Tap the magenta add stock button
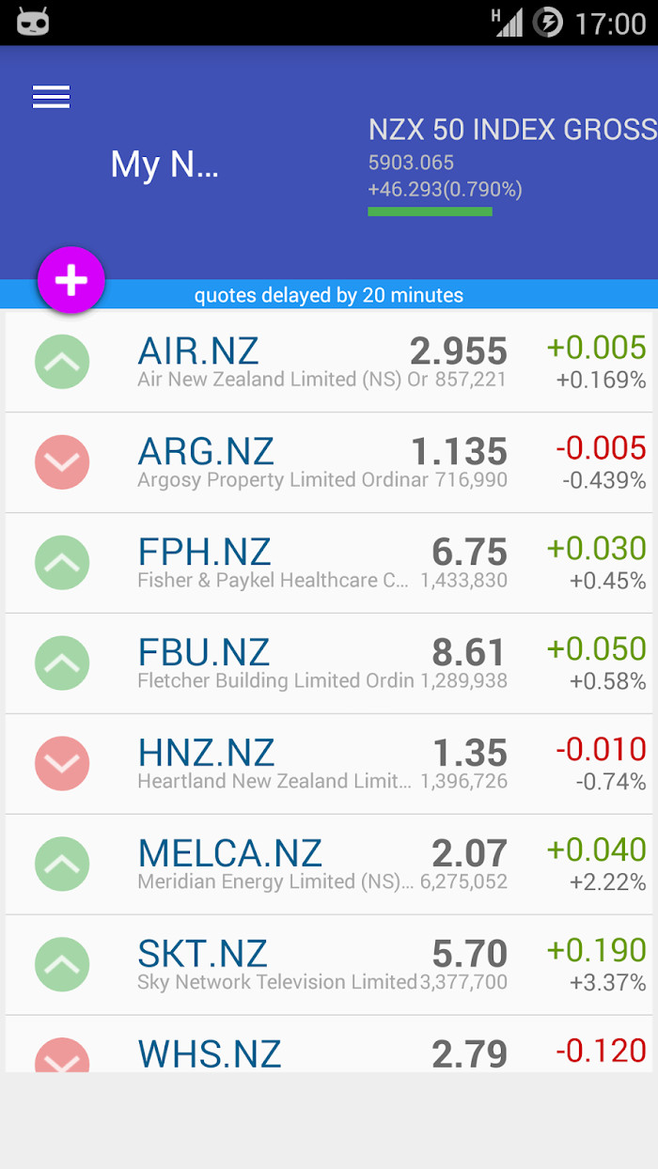 click(71, 280)
